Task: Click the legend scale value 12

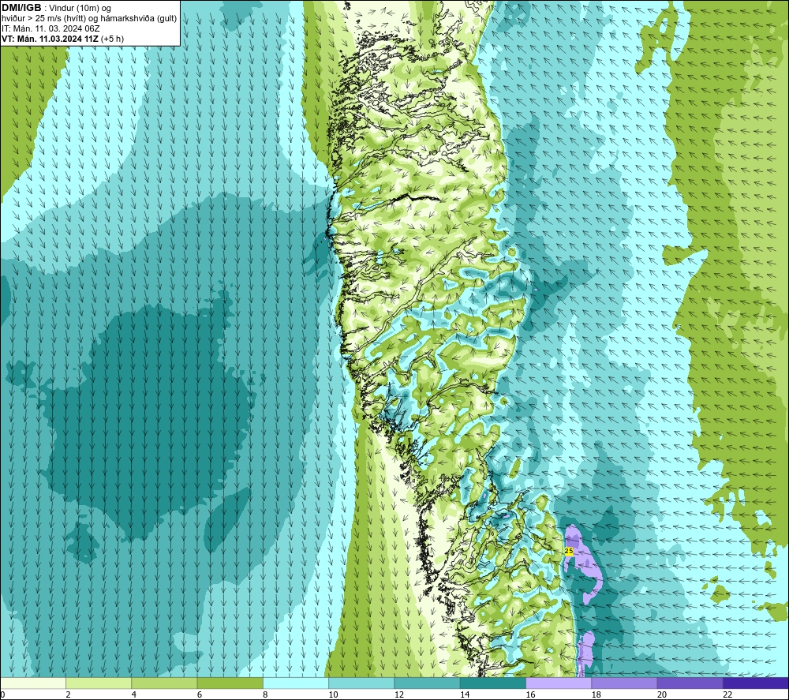Action: [399, 694]
